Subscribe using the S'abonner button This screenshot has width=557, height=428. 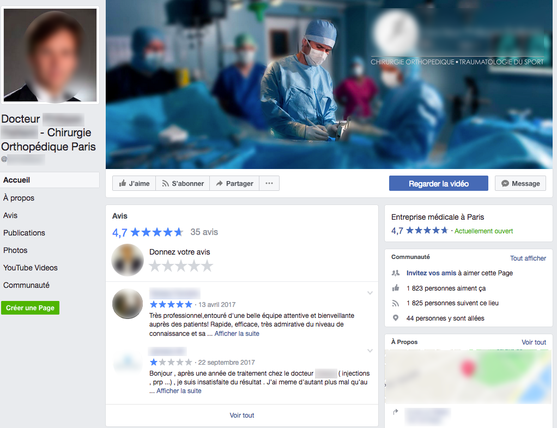coord(183,183)
